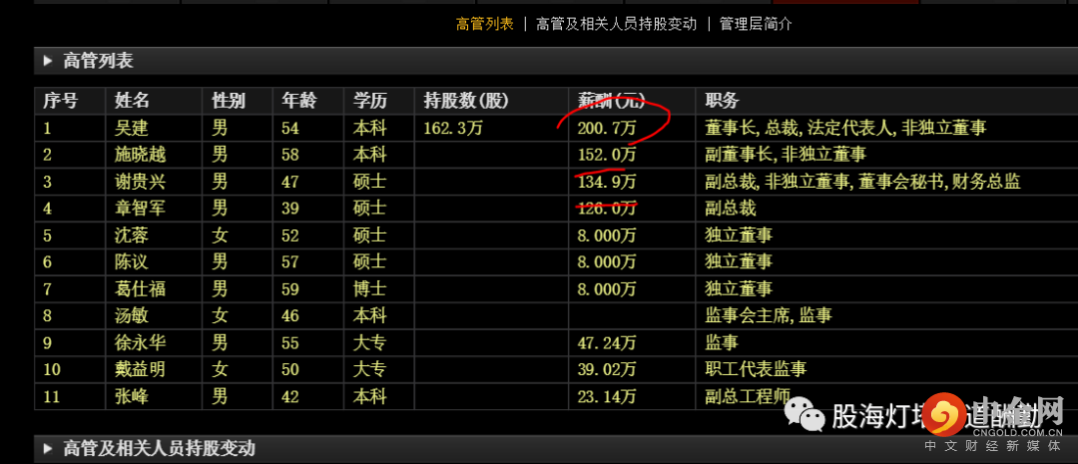Open the 管理层简介 tab link
This screenshot has height=464, width=1078.
pos(756,24)
